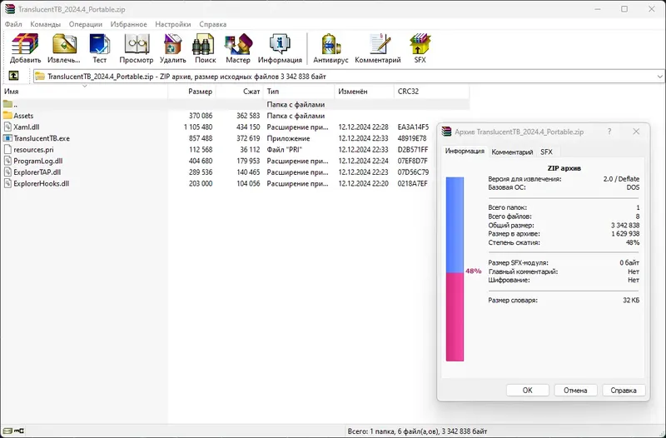Click the Комментарий toolbar icon
Image resolution: width=666 pixels, height=438 pixels.
380,44
